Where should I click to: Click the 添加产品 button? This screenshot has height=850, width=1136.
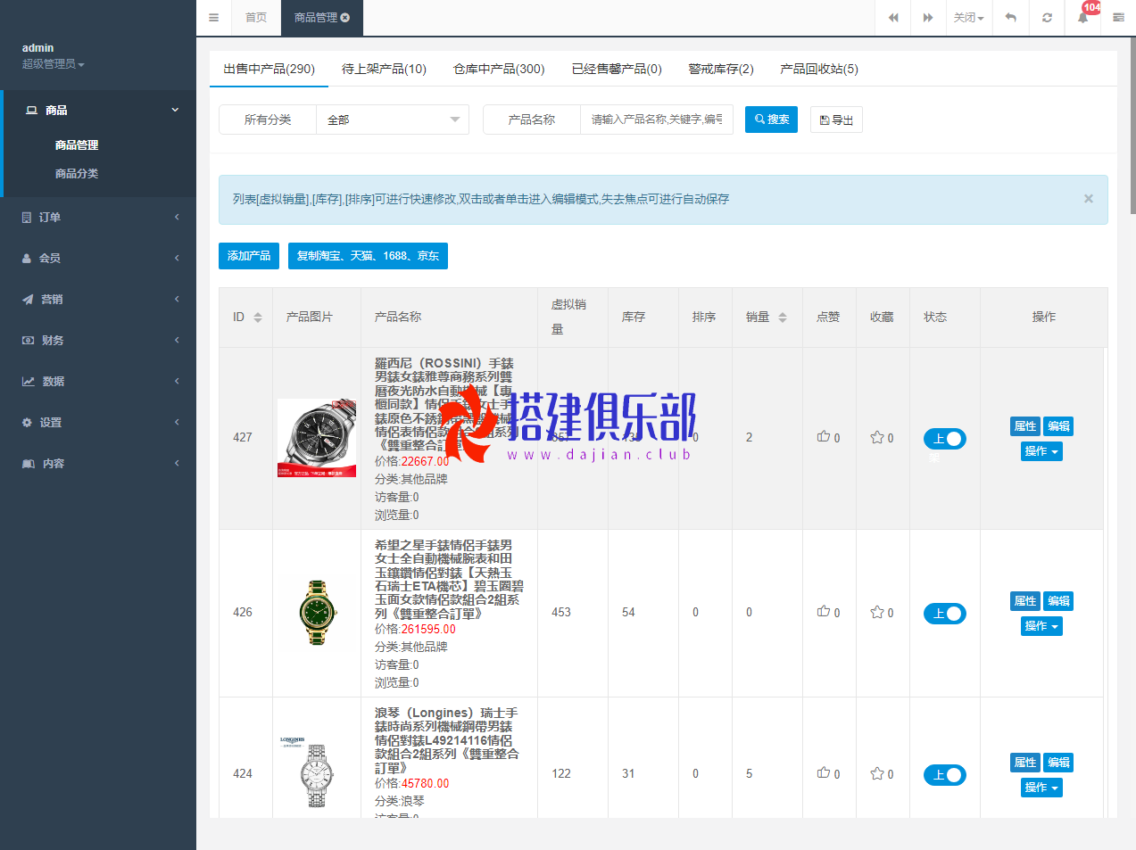point(249,256)
